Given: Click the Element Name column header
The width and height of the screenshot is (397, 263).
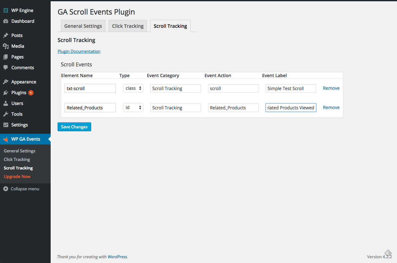Looking at the screenshot, I should 77,76.
